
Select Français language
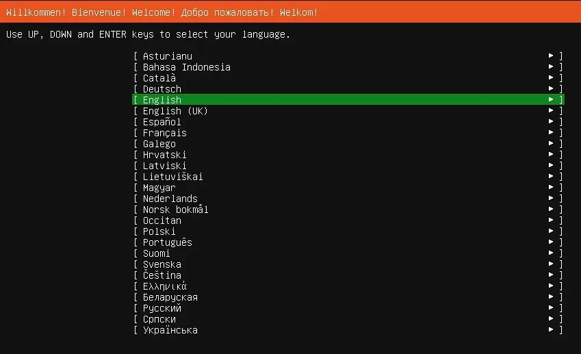pos(348,133)
